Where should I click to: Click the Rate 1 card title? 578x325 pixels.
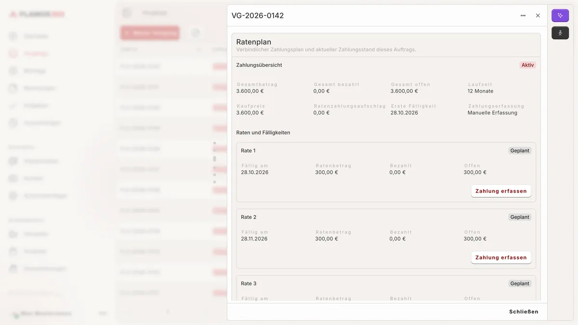point(248,151)
